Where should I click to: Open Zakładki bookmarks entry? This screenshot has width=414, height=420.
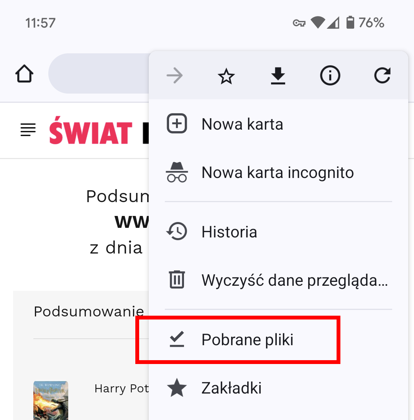coord(278,388)
